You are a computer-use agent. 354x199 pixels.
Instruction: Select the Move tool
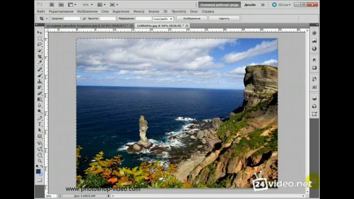pyautogui.click(x=40, y=33)
